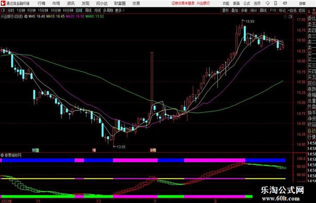The height and width of the screenshot is (203, 316).
Task: Click the mobile phone icon in title bar
Action: pos(276,3)
